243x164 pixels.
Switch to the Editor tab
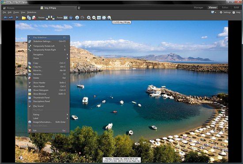pyautogui.click(x=225, y=7)
